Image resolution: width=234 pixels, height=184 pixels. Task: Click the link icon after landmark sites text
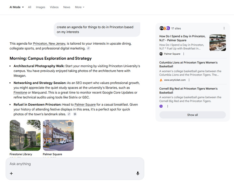pos(69,114)
